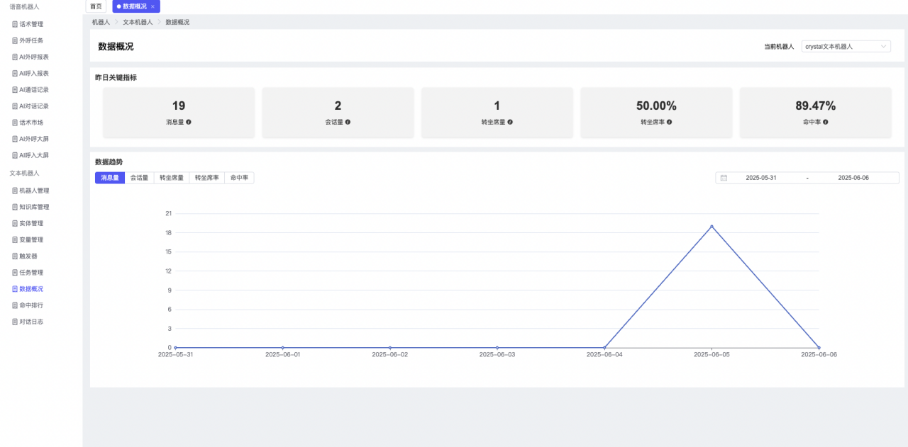908x447 pixels.
Task: Select 命中率 trend toggle option
Action: click(239, 178)
